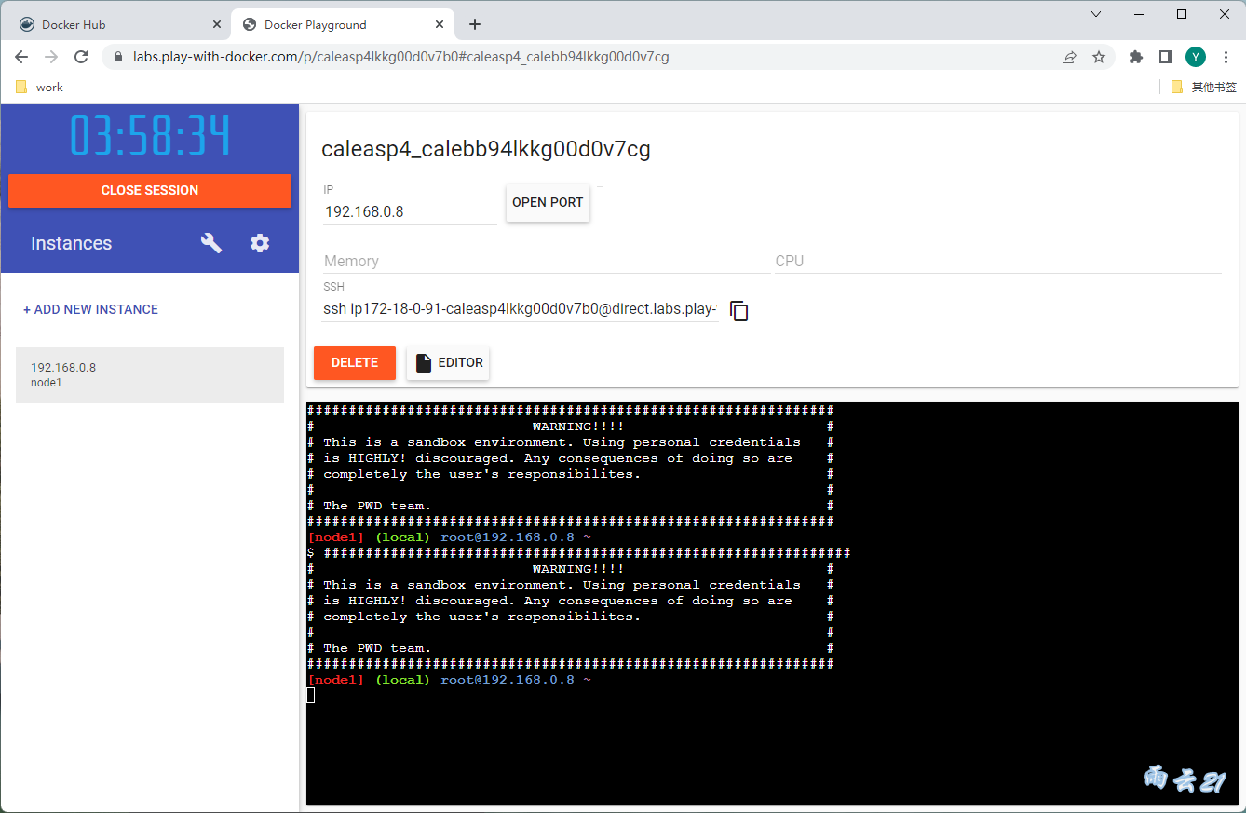Click the share page icon in address bar

tap(1069, 57)
